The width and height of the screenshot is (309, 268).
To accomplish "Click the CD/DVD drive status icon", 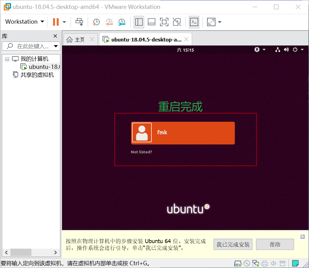I will 247,263.
